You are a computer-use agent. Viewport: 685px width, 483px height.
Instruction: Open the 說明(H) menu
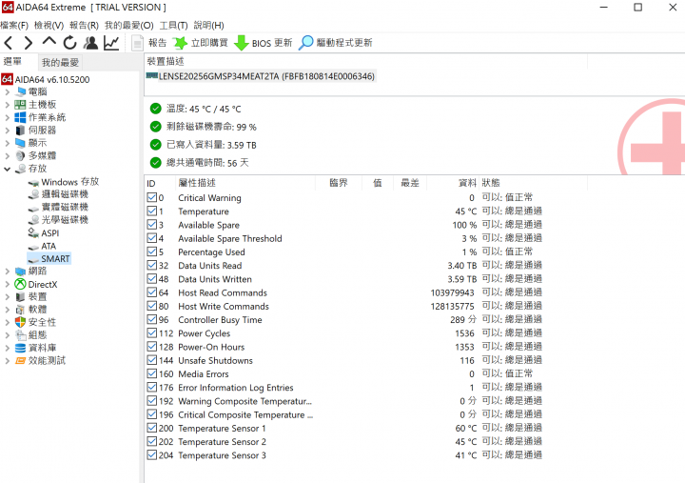tap(208, 26)
